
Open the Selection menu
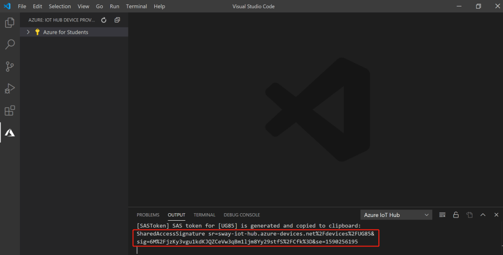[x=59, y=6]
